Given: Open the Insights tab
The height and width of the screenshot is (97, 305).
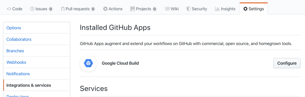Looking at the screenshot, I should tap(225, 9).
